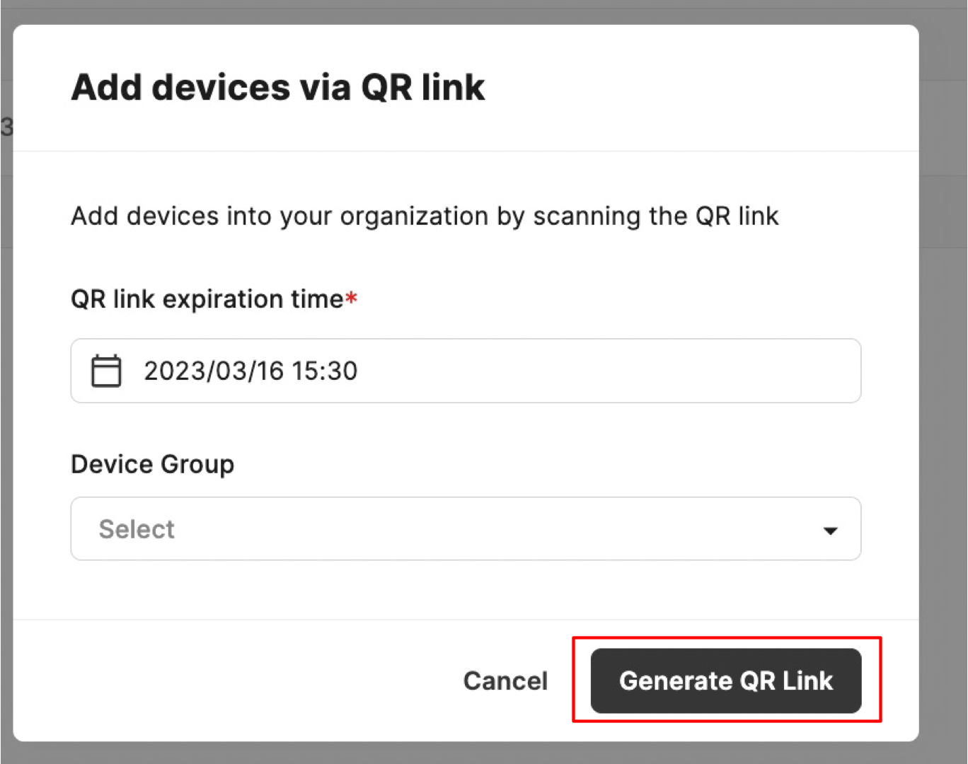Click the Device Group dropdown caret arrow
The height and width of the screenshot is (764, 968).
(x=830, y=530)
